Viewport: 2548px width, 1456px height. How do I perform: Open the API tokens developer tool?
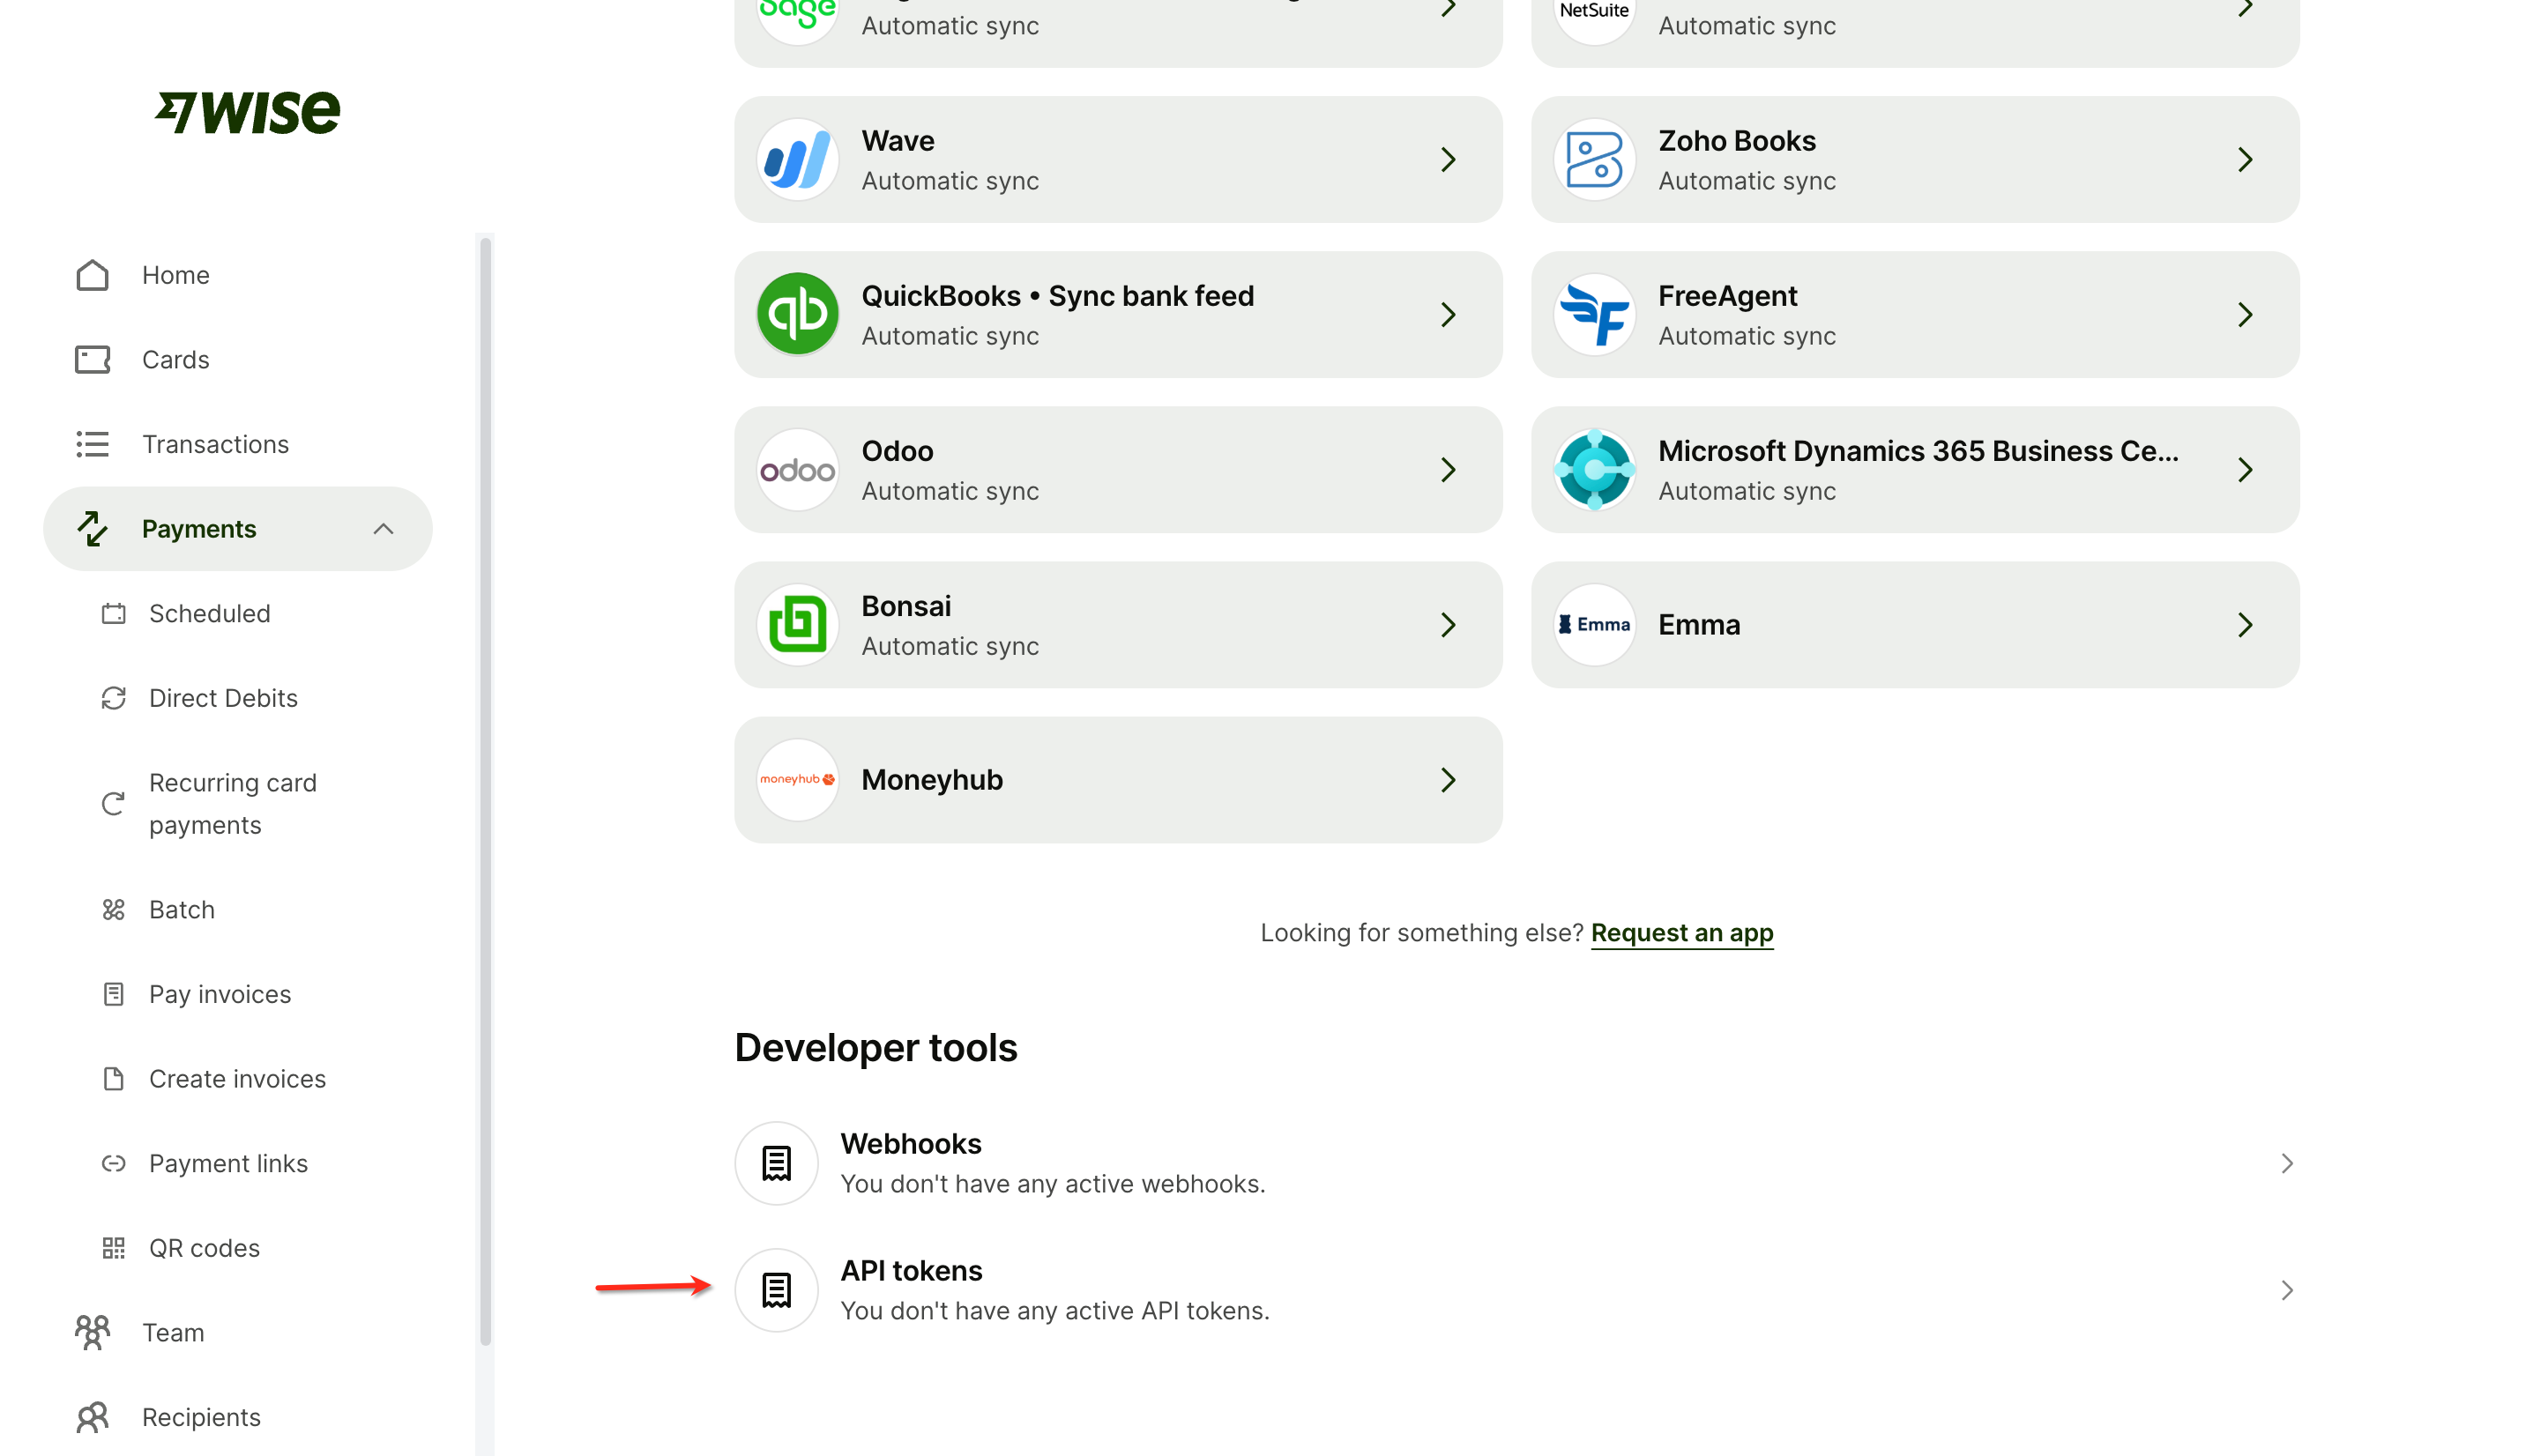(x=1516, y=1290)
